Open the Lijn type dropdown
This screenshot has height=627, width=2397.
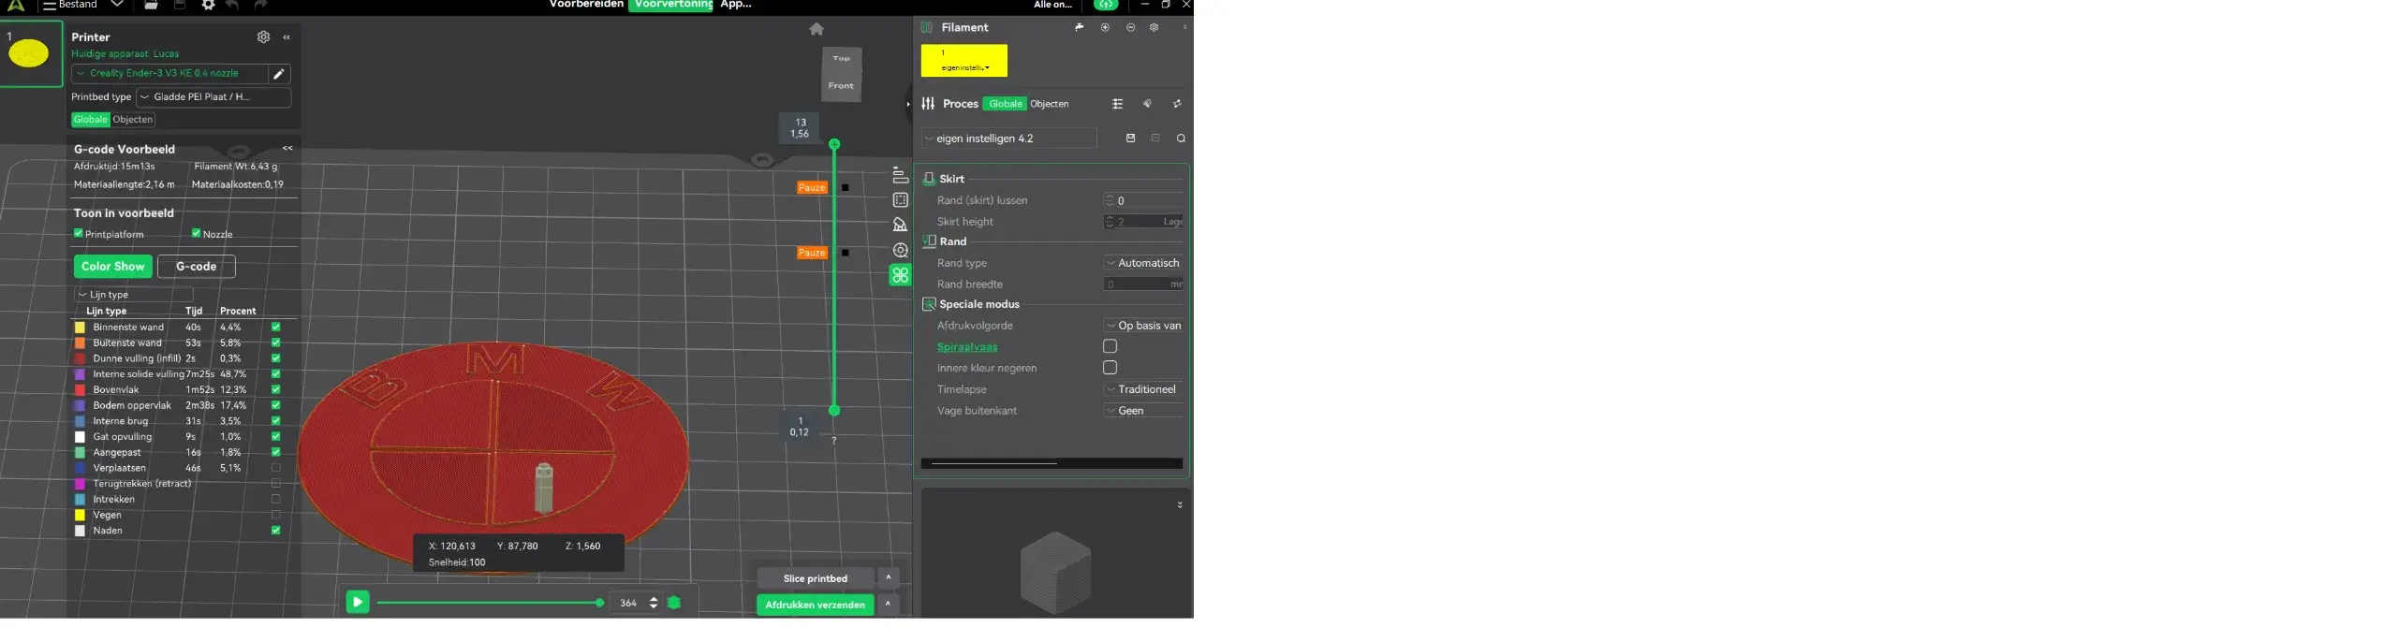pos(133,295)
